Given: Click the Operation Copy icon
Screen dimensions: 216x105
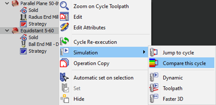Looking at the screenshot, I should [65, 63].
